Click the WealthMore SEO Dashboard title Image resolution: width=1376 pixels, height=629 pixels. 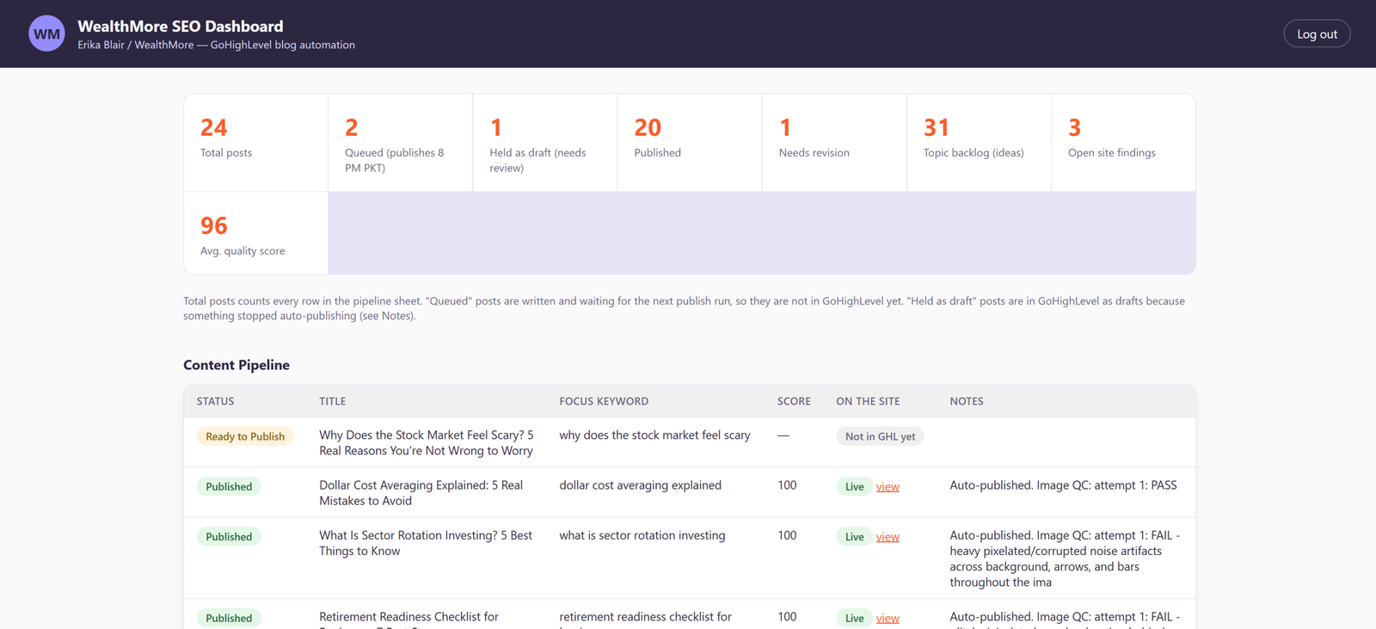click(181, 27)
